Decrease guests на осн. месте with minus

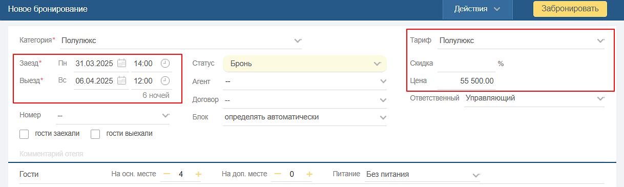(x=167, y=174)
